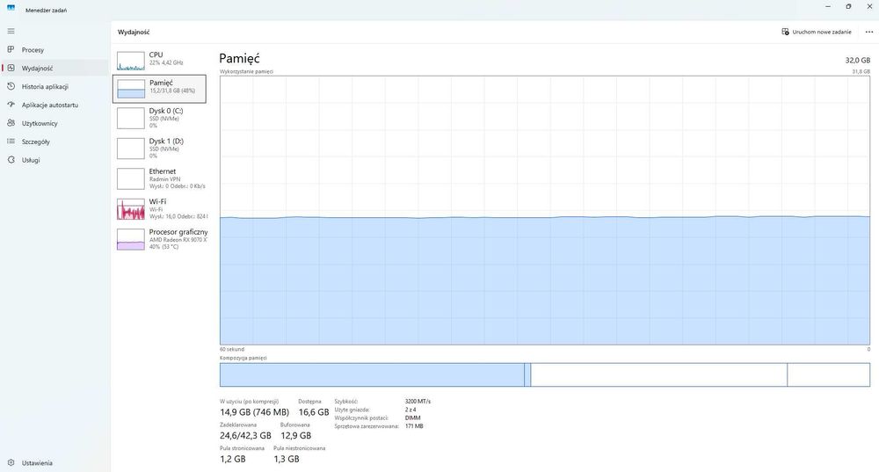
Task: Open the Aplikacje autostartu page
Action: click(x=54, y=105)
